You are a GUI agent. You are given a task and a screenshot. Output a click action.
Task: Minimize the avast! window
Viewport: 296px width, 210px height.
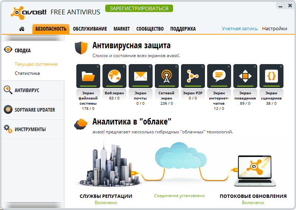pos(281,6)
